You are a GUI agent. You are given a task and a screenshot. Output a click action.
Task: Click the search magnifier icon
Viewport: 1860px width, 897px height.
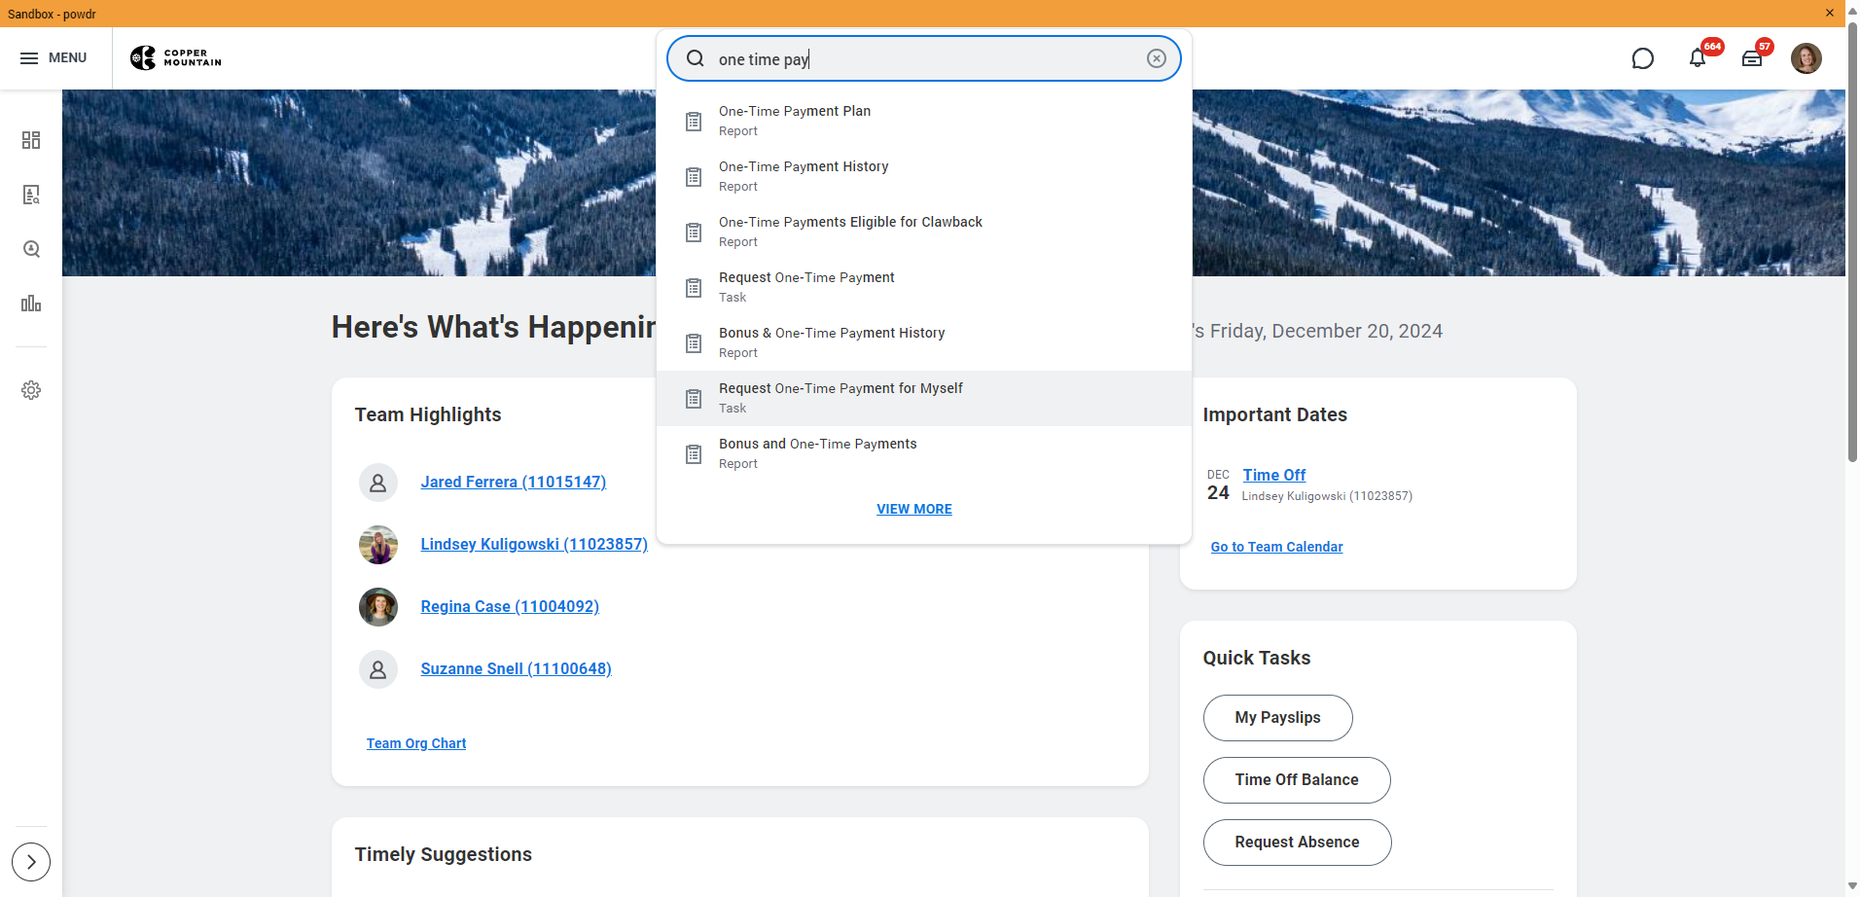(696, 58)
